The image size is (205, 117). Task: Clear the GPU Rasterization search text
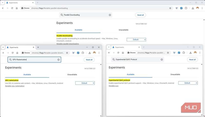pyautogui.click(x=58, y=60)
